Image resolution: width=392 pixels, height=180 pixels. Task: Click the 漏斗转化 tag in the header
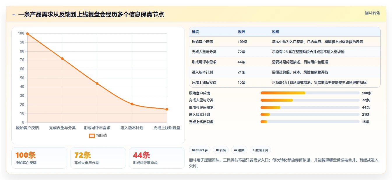(x=372, y=13)
